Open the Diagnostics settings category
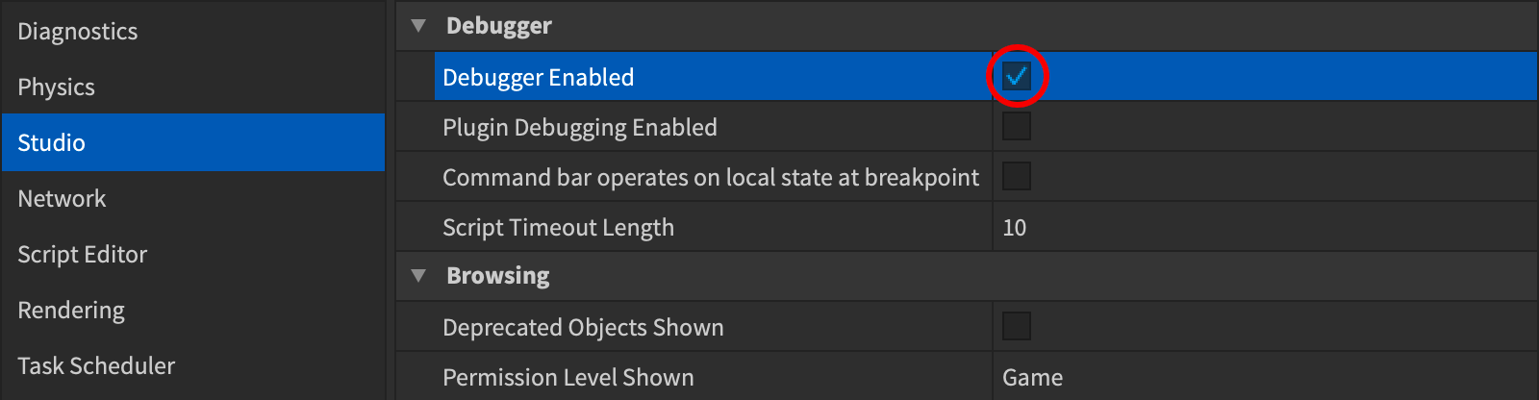 [78, 32]
